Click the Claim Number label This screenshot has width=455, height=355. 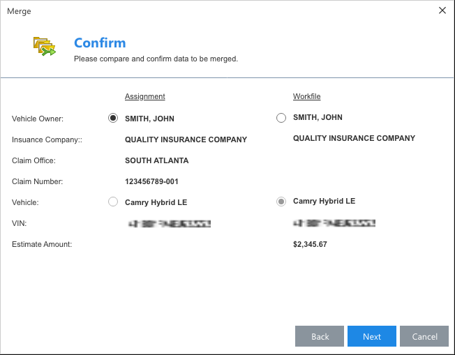[x=37, y=181]
